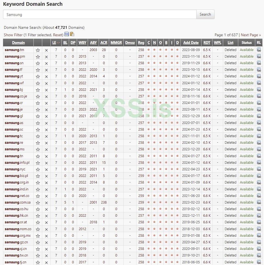Open related links icon for samsung.or.at
264x265 pixels.
(x=259, y=222)
